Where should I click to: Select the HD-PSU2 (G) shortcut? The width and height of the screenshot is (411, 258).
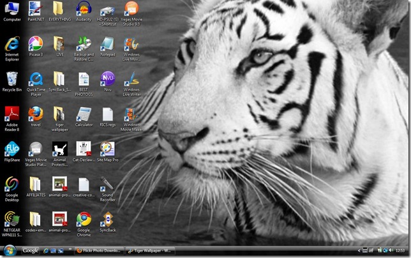(107, 15)
